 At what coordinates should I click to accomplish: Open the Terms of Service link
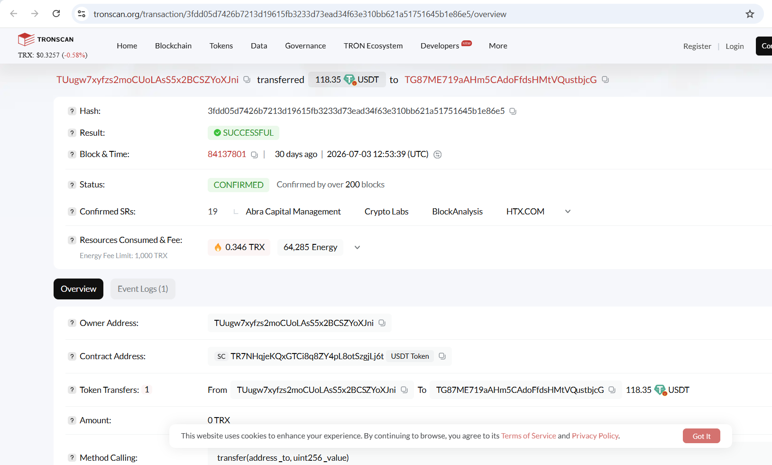click(x=528, y=436)
